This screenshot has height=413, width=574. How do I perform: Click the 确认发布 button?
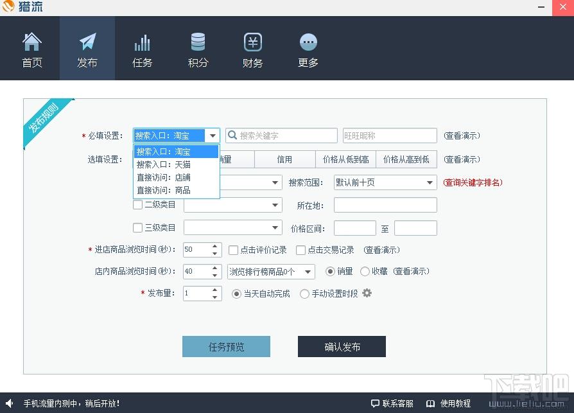pos(342,346)
